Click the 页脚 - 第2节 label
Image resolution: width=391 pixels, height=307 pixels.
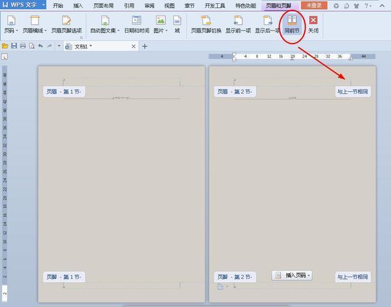point(235,277)
